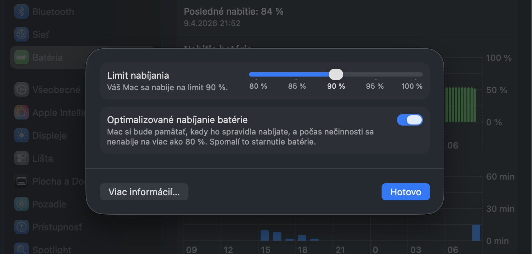
Task: Click the 95 % mark on slider
Action: (375, 75)
